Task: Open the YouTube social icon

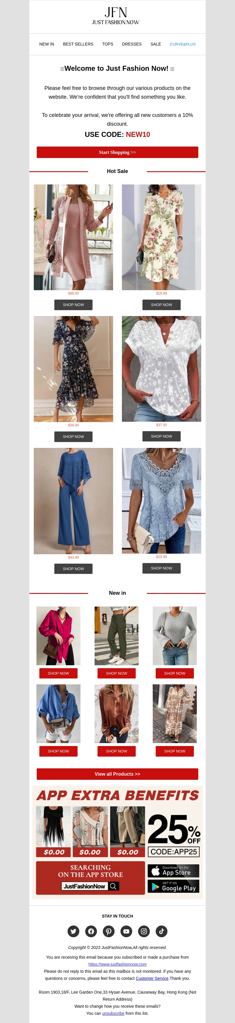Action: pyautogui.click(x=126, y=931)
